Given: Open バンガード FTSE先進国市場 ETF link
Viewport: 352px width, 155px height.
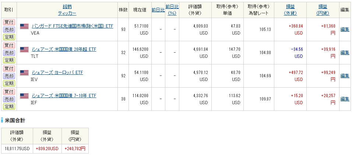Looking at the screenshot, I should (73, 26).
